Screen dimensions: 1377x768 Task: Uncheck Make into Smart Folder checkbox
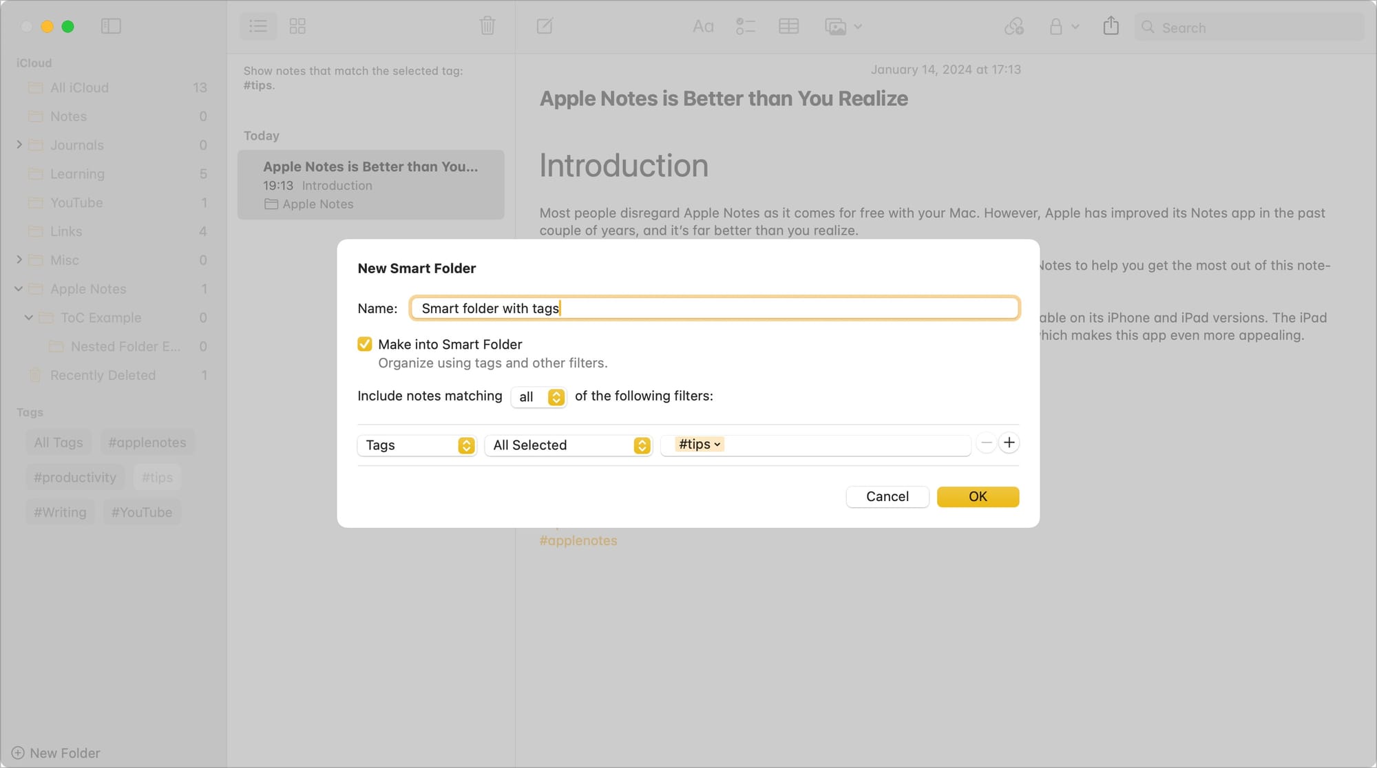365,344
